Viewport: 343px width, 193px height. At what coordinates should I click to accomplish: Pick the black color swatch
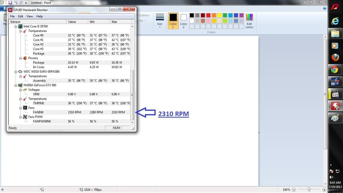(x=192, y=16)
